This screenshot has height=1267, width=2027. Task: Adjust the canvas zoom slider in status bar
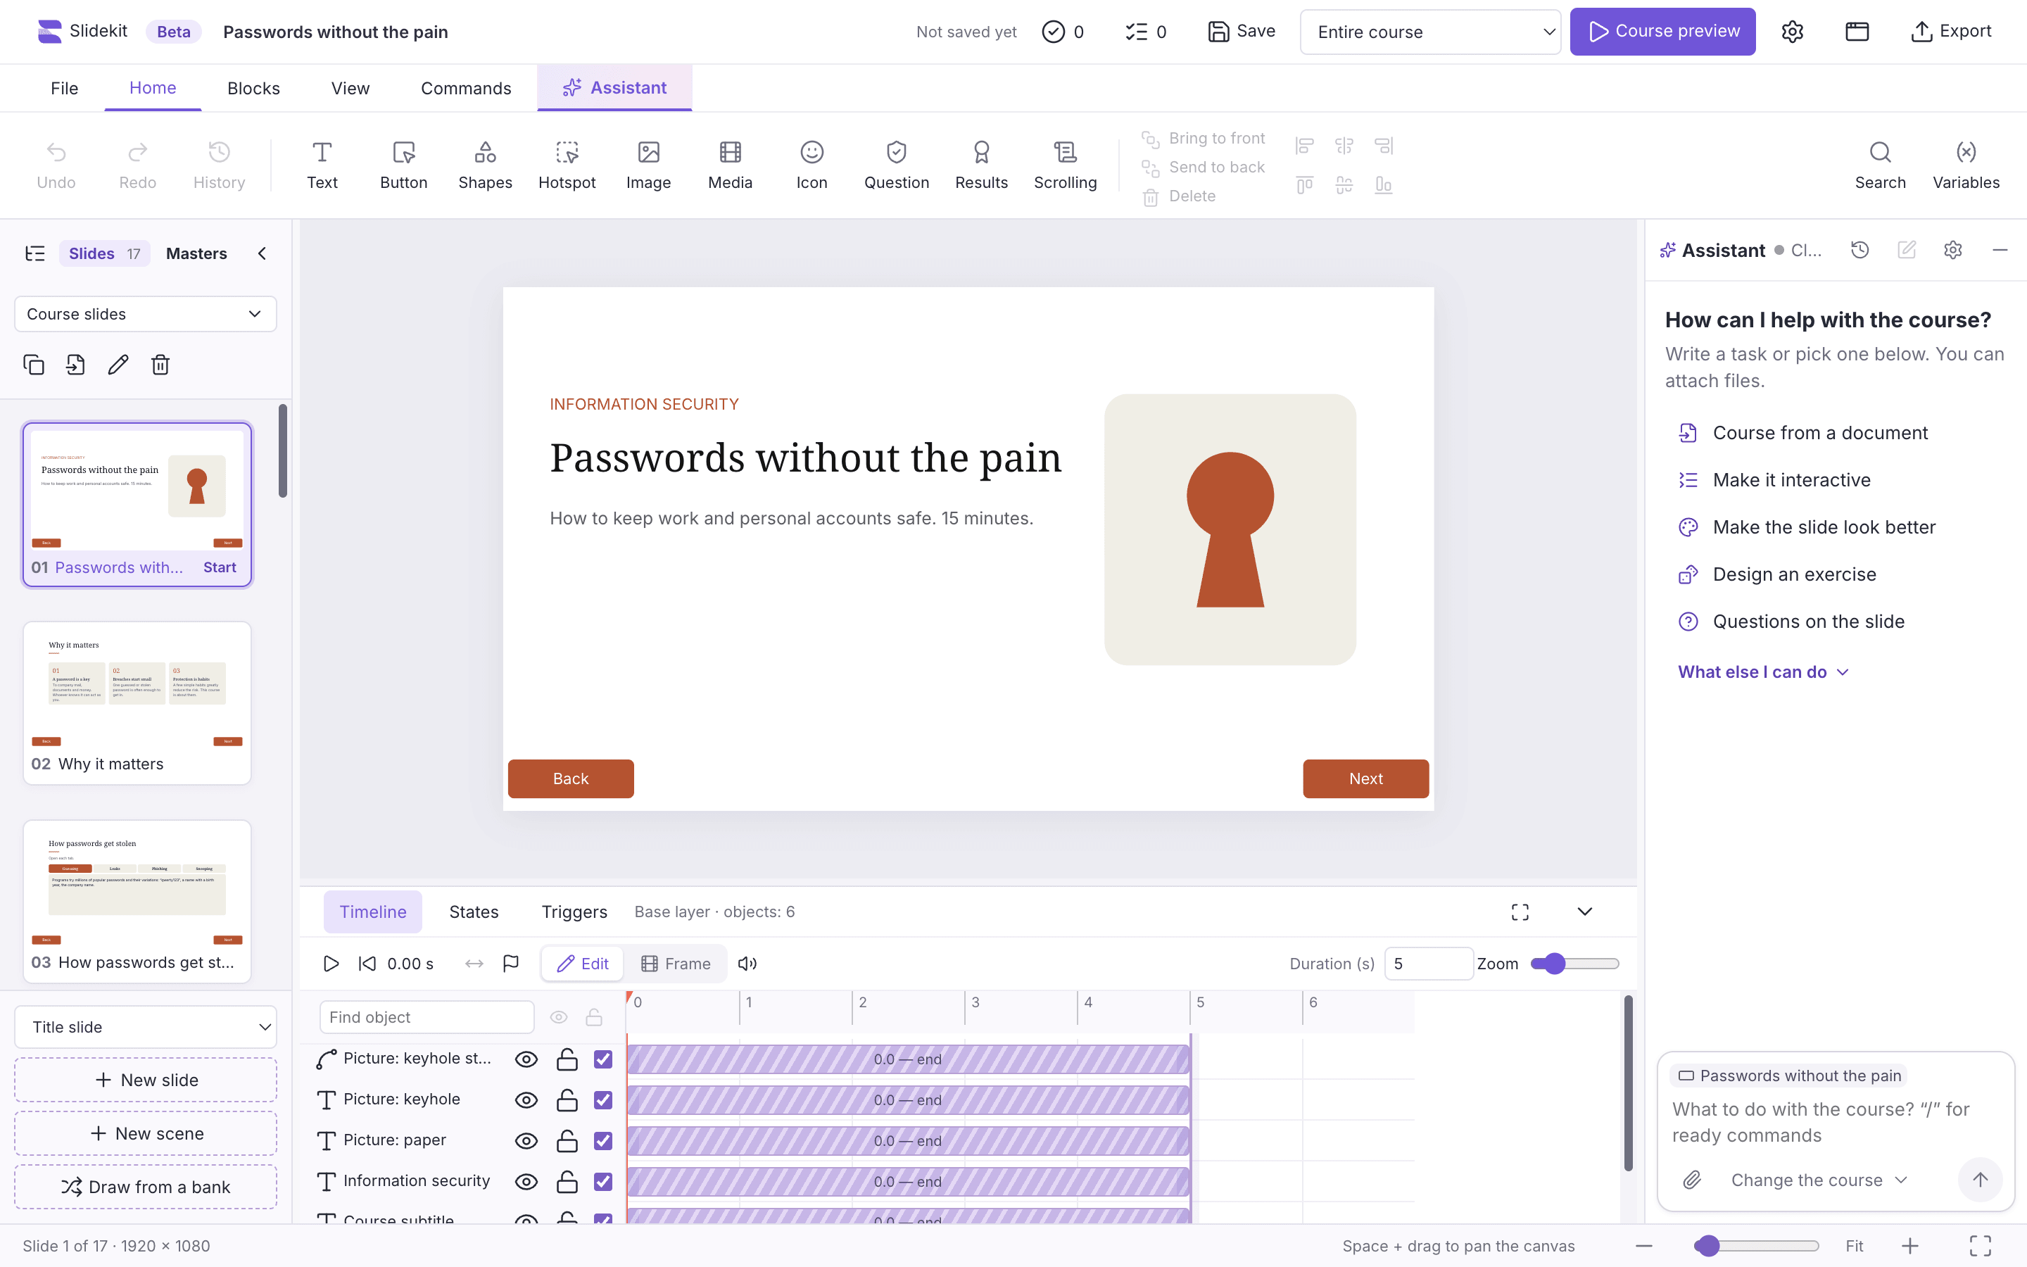click(x=1755, y=1246)
